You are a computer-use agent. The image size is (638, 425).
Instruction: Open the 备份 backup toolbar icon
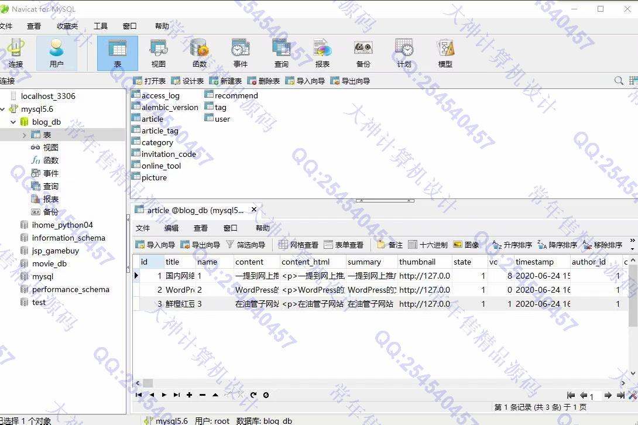coord(363,53)
